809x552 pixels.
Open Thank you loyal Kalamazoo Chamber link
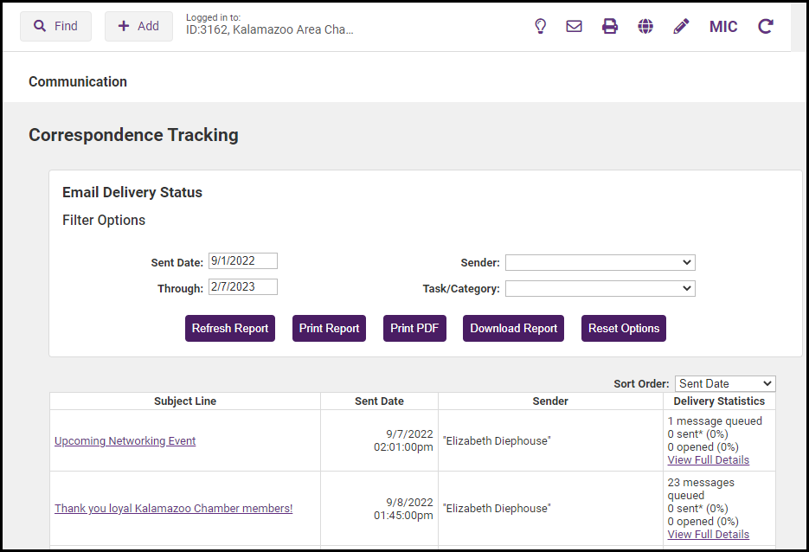[x=173, y=509]
